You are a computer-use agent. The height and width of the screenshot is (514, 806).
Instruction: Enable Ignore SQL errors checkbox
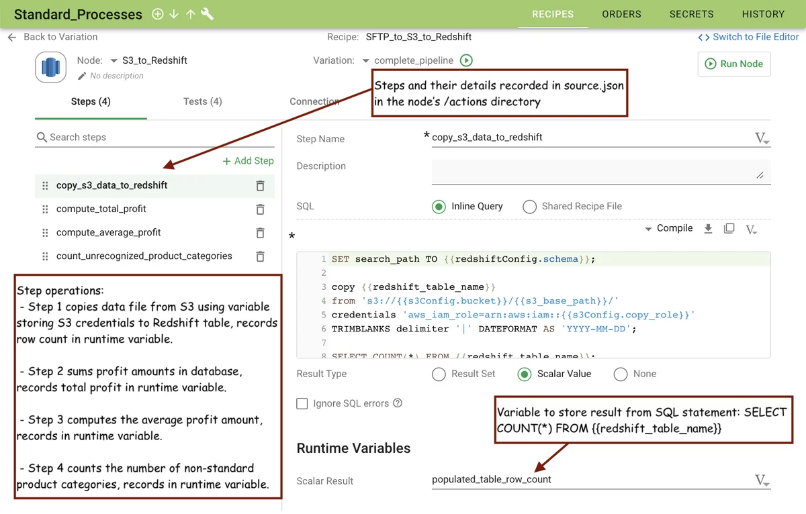(x=302, y=403)
